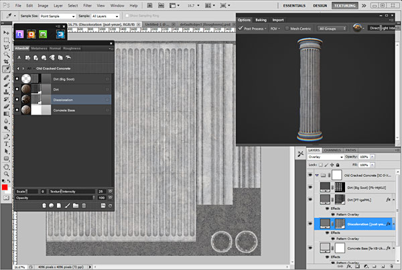
Task: Open the green Megascans M icon
Action: point(43,34)
